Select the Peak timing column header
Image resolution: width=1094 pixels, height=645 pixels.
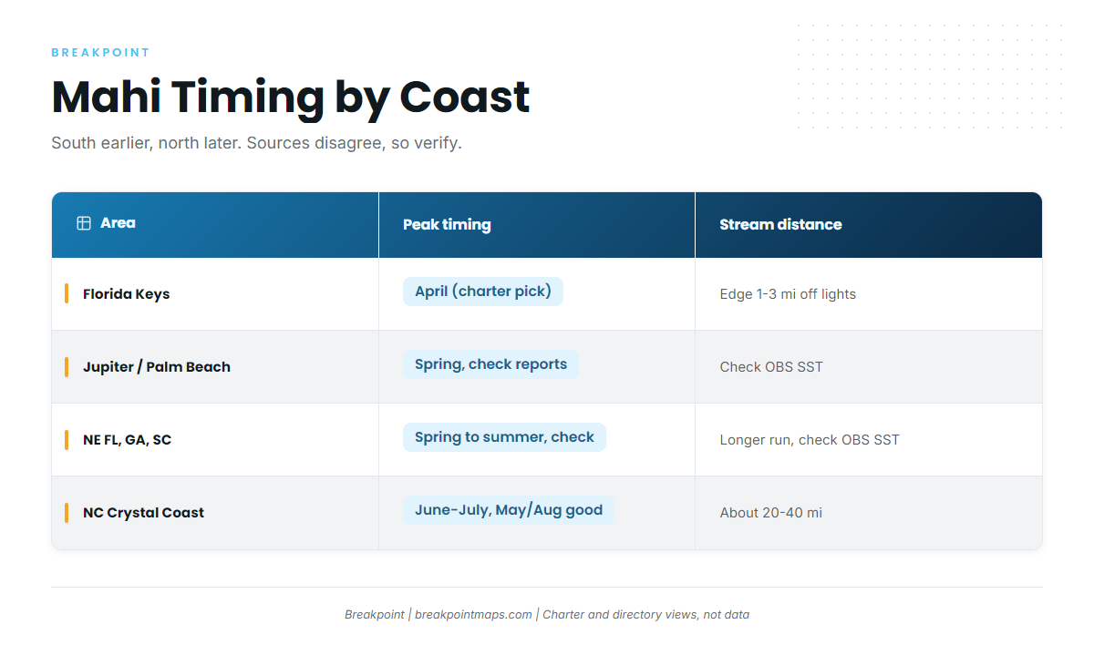click(537, 224)
